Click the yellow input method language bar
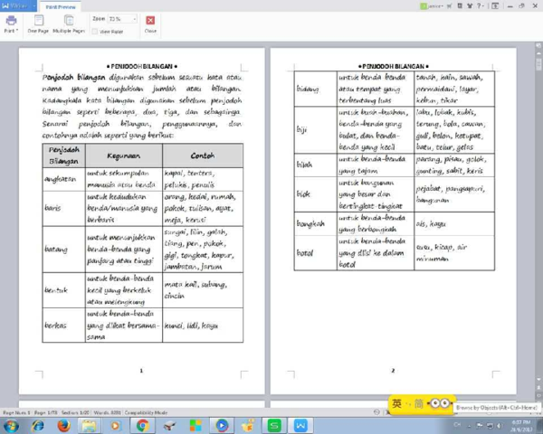The width and height of the screenshot is (543, 434). point(420,403)
